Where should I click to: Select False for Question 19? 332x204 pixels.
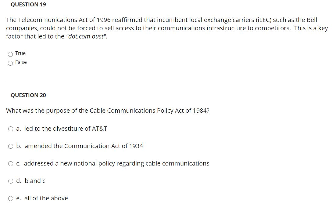(10, 63)
